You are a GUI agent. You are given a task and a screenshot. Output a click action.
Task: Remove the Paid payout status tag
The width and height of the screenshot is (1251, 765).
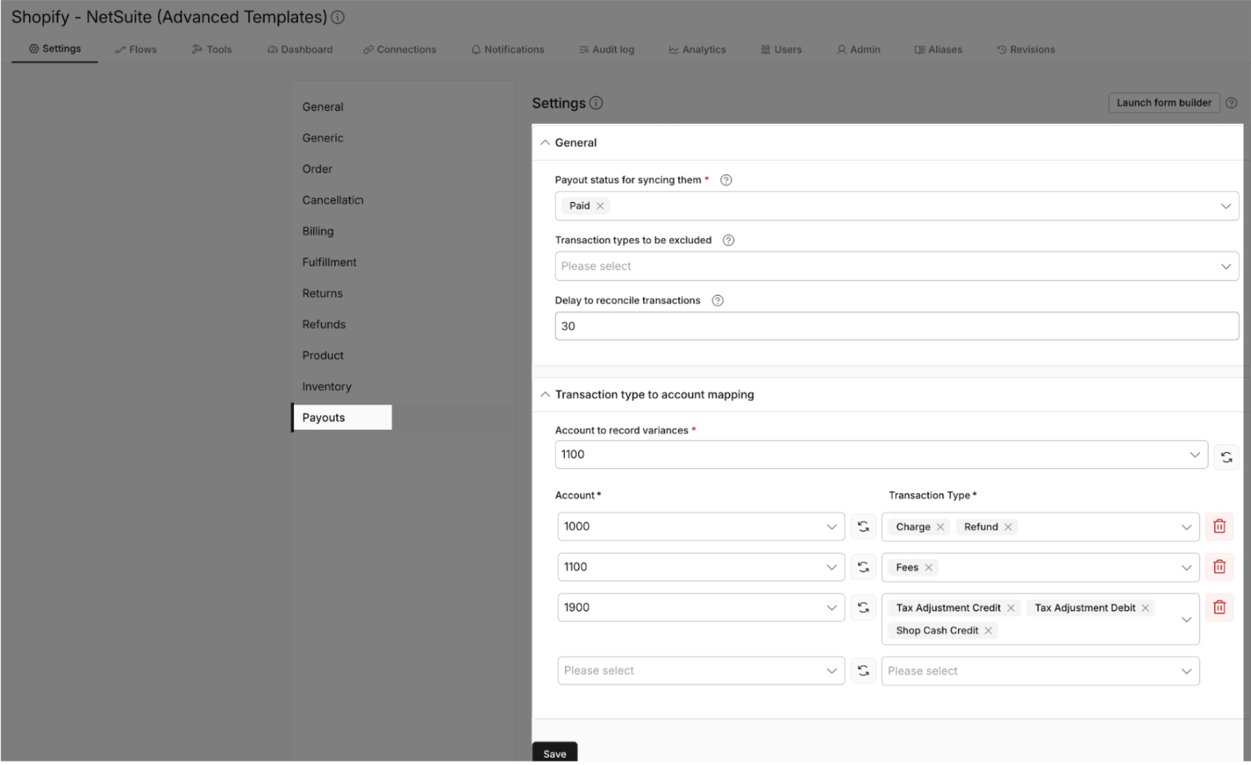[600, 206]
